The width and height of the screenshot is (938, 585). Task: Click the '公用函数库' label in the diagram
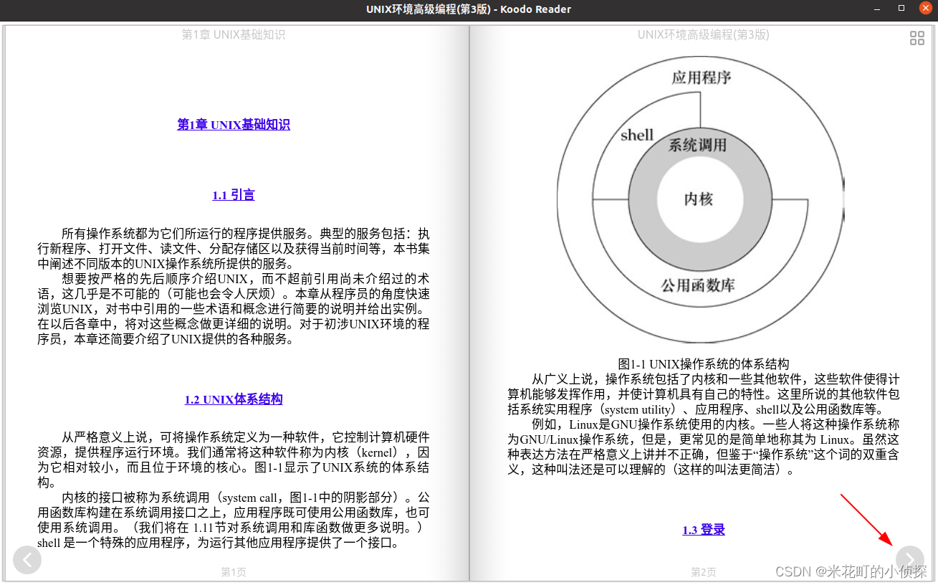click(x=697, y=285)
